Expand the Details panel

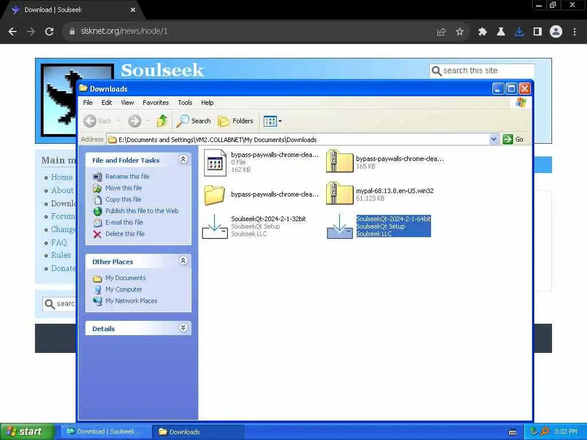[x=183, y=328]
